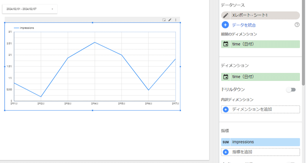The width and height of the screenshot is (306, 163).
Task: Click the plus icon for ディメンションを追加
Action: click(226, 110)
